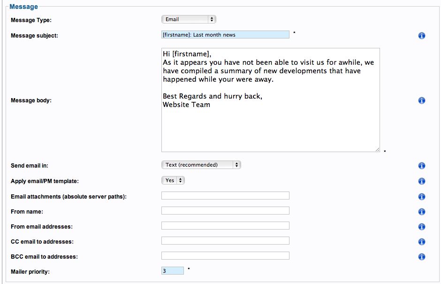The image size is (441, 284).
Task: Open the Apply email/PM template dropdown
Action: (173, 180)
